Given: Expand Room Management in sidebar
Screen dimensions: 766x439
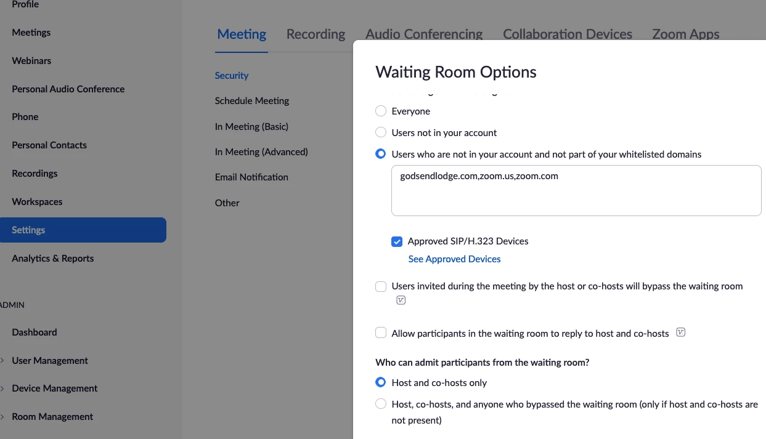Looking at the screenshot, I should (x=2, y=417).
